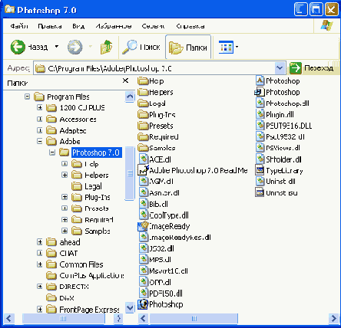Expand the DIRECTX tree node

[40, 287]
